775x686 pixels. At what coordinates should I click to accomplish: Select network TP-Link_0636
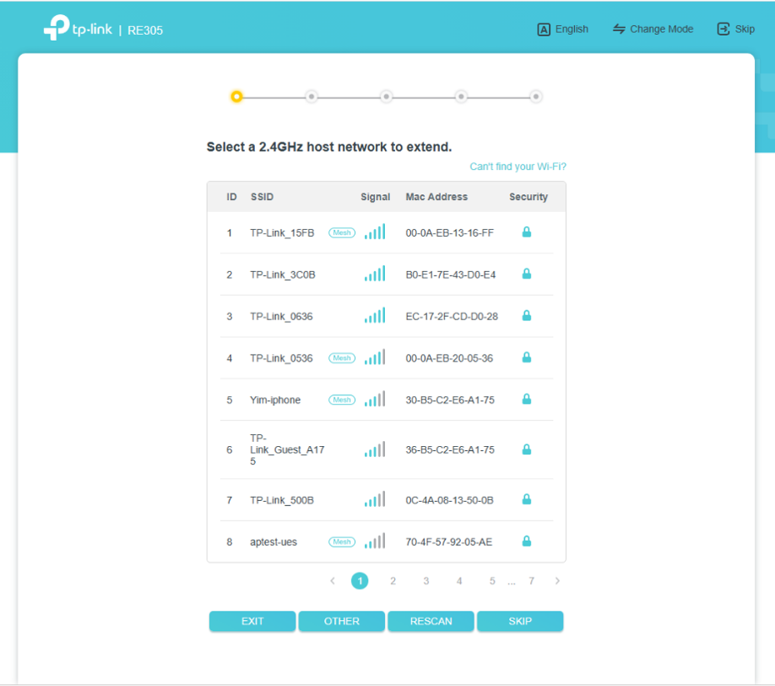click(387, 317)
